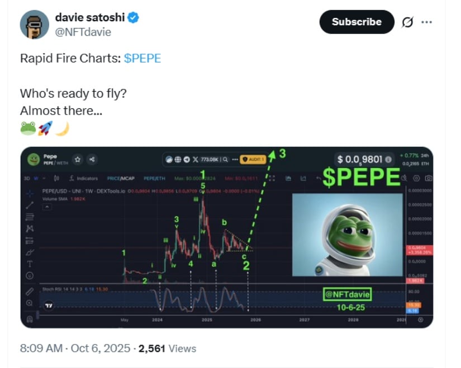Open the X social link icon in the chart header

pyautogui.click(x=195, y=159)
